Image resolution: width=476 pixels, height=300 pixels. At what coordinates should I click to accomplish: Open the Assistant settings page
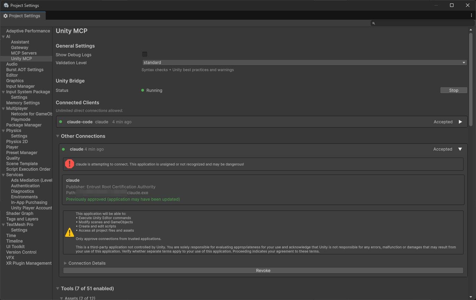(20, 42)
